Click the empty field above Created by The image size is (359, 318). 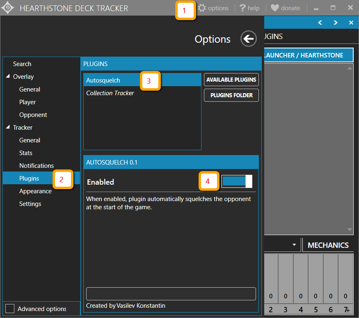(171, 294)
